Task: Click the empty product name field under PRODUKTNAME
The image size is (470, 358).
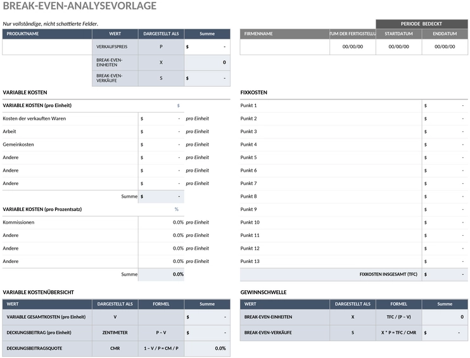Action: point(47,47)
